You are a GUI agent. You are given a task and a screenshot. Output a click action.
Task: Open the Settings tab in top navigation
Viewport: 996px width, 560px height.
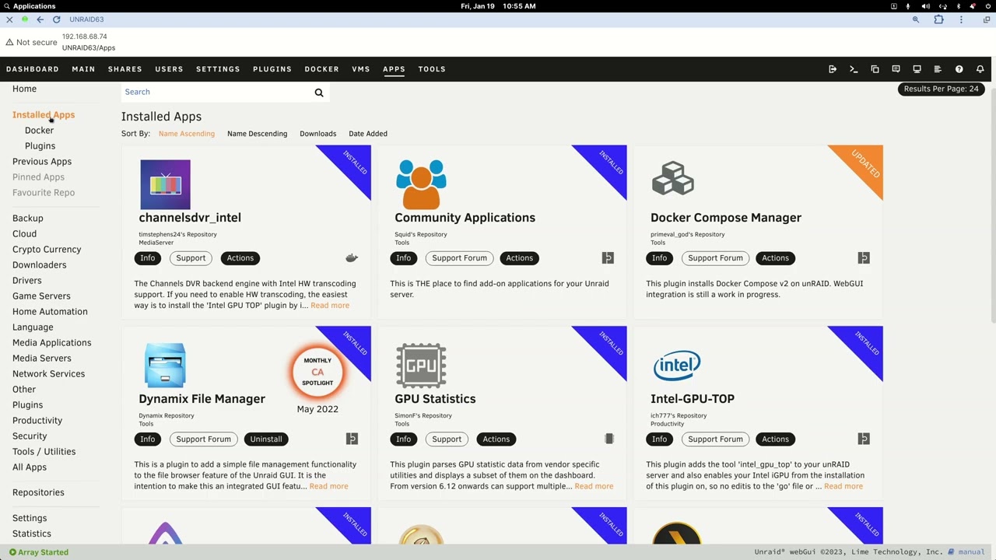coord(218,69)
